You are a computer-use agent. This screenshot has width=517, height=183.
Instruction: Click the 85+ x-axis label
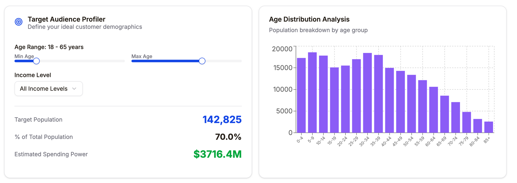pos(487,140)
